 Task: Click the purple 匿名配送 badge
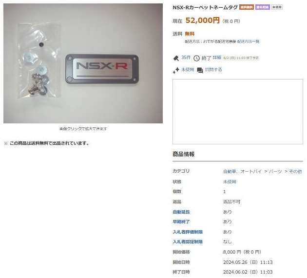pyautogui.click(x=263, y=7)
